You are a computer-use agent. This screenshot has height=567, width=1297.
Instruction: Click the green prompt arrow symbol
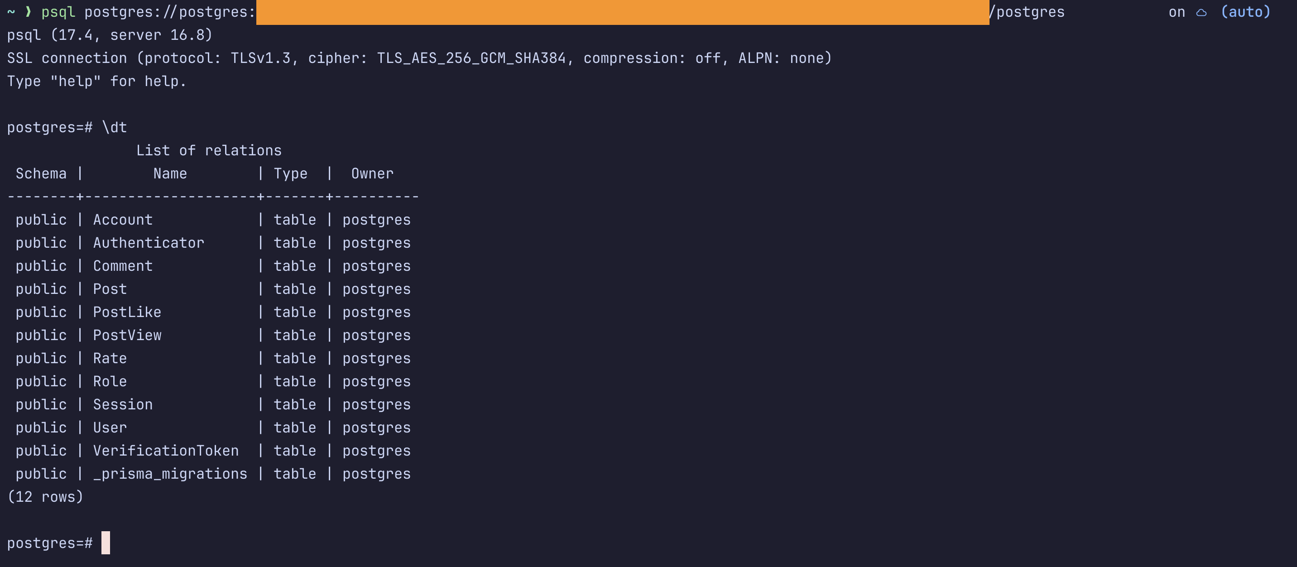pyautogui.click(x=28, y=12)
